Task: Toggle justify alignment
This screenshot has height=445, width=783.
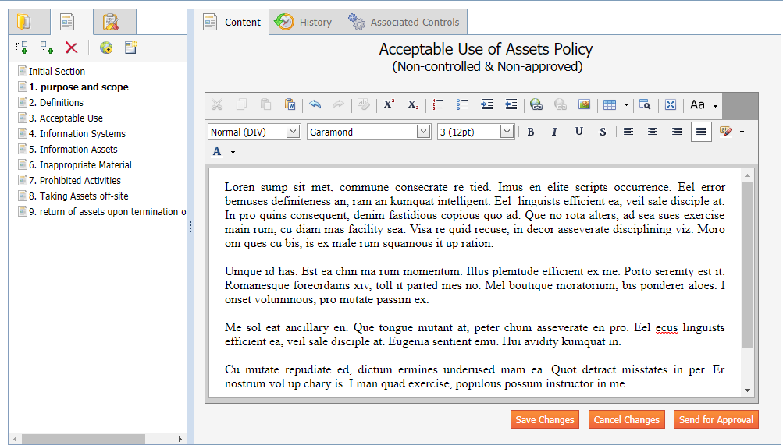Action: click(701, 132)
